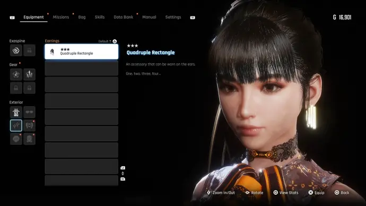The image size is (366, 206).
Task: Click the locked second Exospine slot
Action: [29, 50]
